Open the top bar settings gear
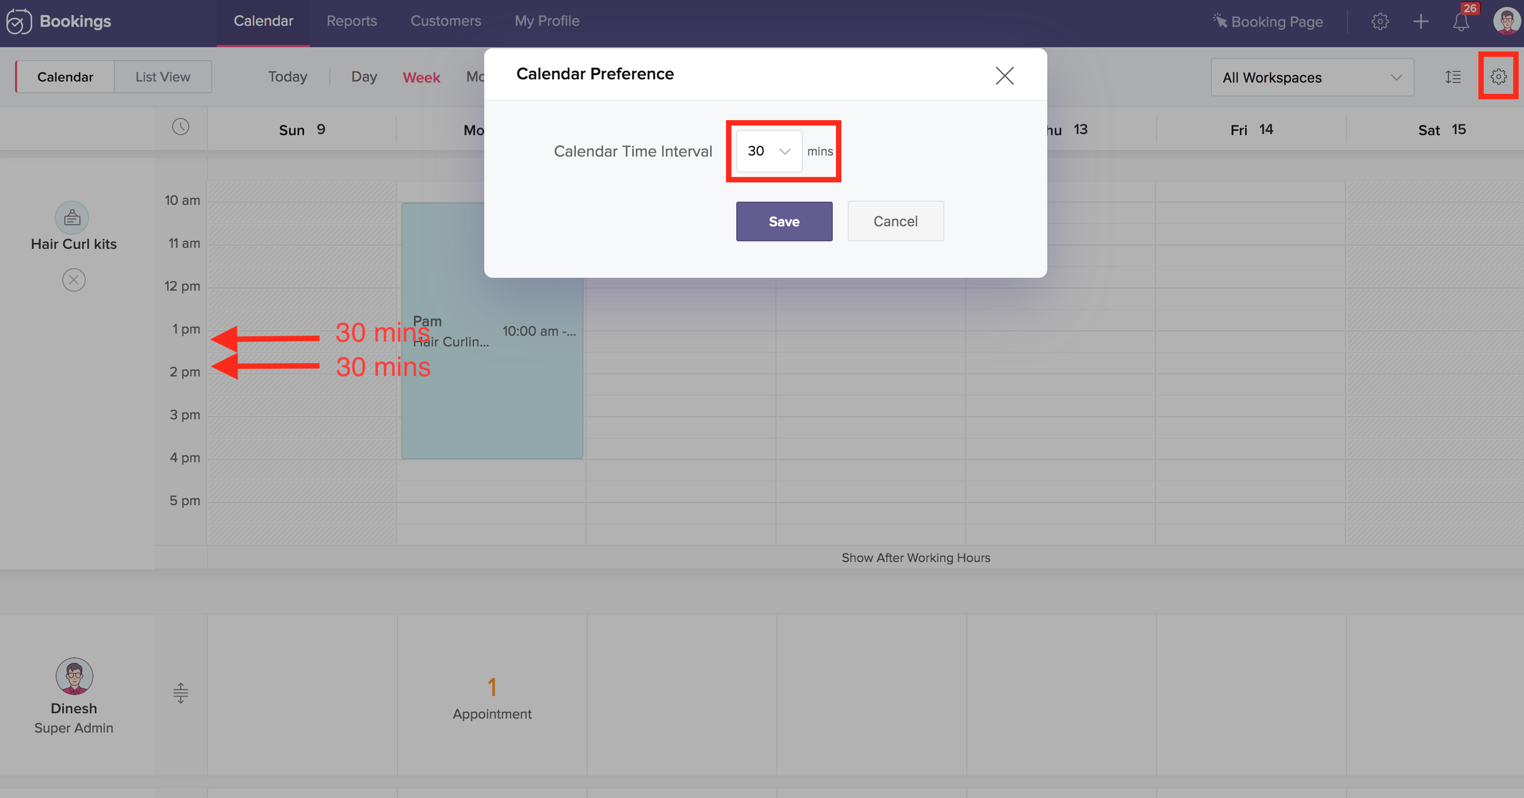The height and width of the screenshot is (798, 1524). 1380,22
